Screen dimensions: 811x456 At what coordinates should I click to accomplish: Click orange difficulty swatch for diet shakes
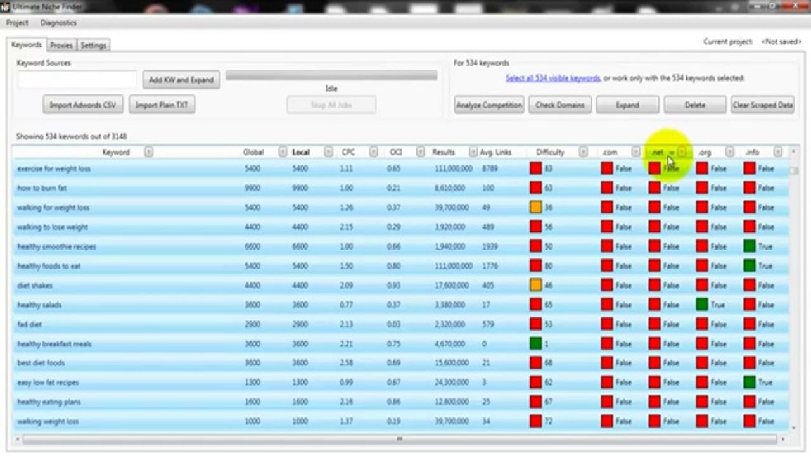[535, 286]
